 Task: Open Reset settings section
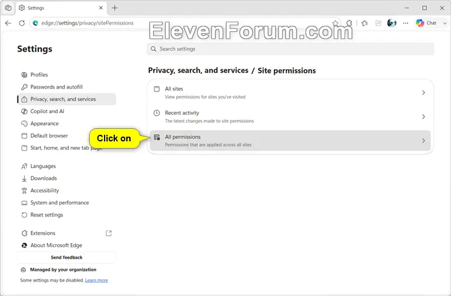pyautogui.click(x=66, y=215)
